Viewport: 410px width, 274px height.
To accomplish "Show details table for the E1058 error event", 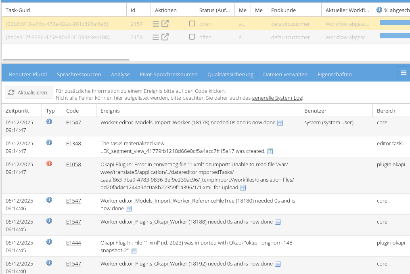I will (x=243, y=188).
